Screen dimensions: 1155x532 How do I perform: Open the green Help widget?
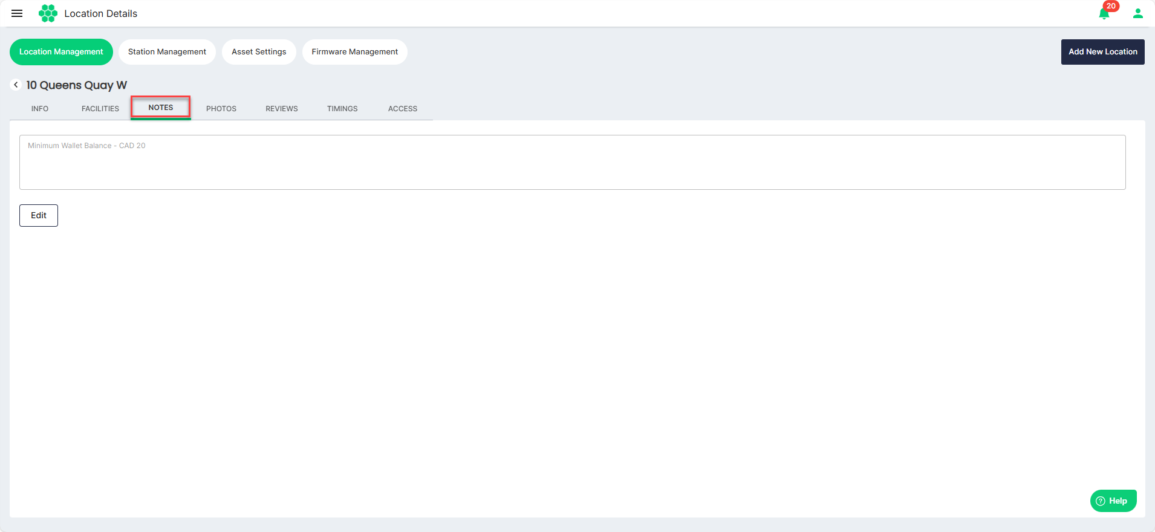[x=1113, y=501]
